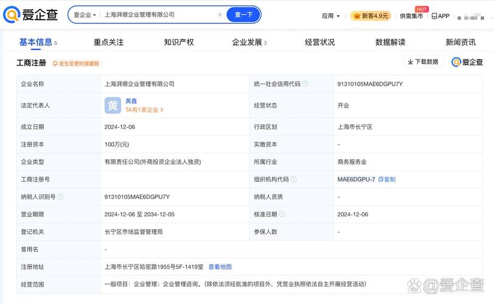This screenshot has height=304, width=494.
Task: Switch to the 知识产权 tab
Action: pyautogui.click(x=179, y=42)
